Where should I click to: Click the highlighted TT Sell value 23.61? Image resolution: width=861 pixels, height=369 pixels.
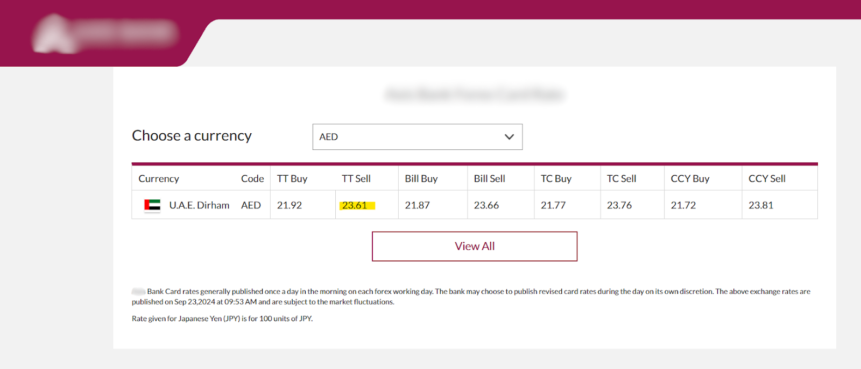[355, 205]
